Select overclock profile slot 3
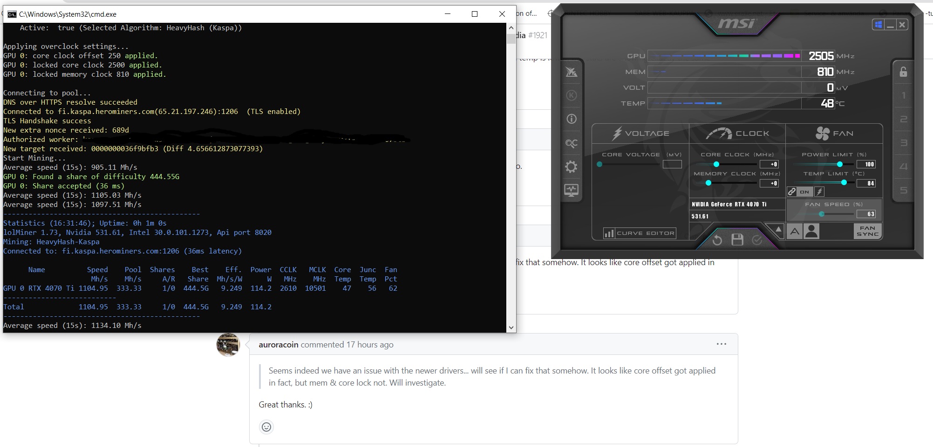This screenshot has width=933, height=447. 903,142
